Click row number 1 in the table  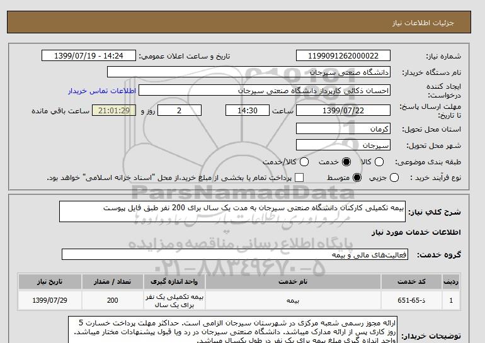point(451,300)
